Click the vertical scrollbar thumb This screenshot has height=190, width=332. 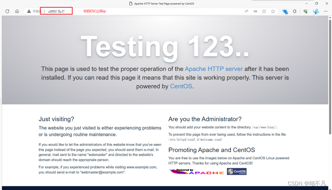tap(330, 77)
